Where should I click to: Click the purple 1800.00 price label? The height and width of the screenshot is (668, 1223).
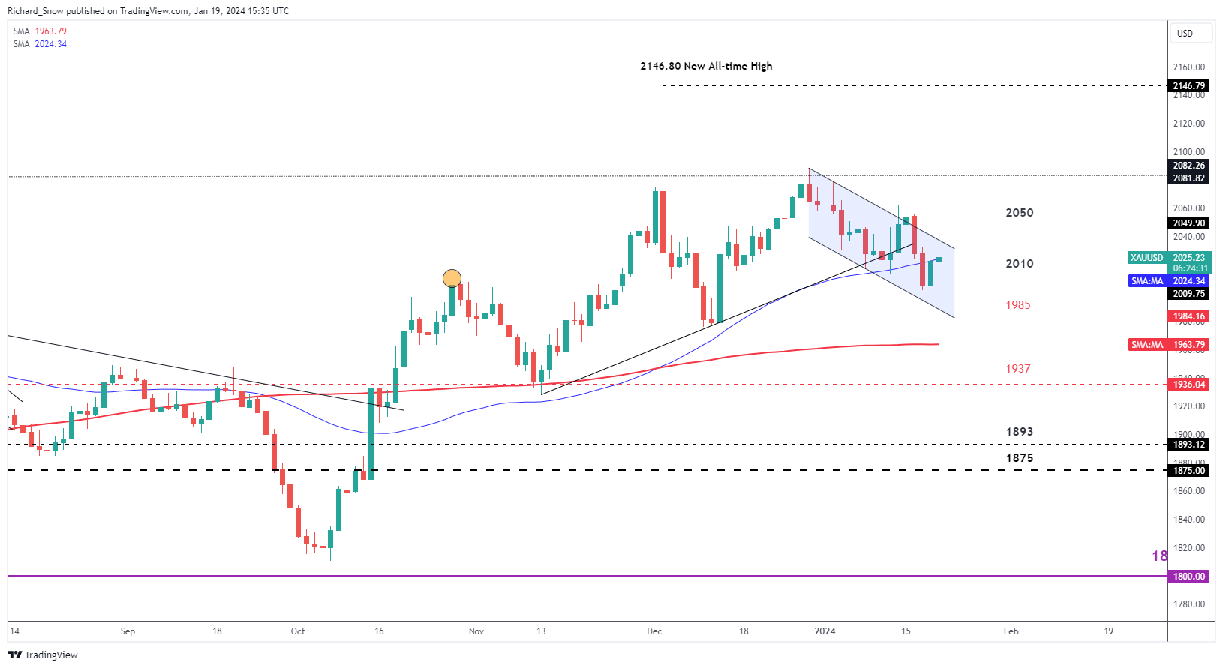click(x=1189, y=577)
